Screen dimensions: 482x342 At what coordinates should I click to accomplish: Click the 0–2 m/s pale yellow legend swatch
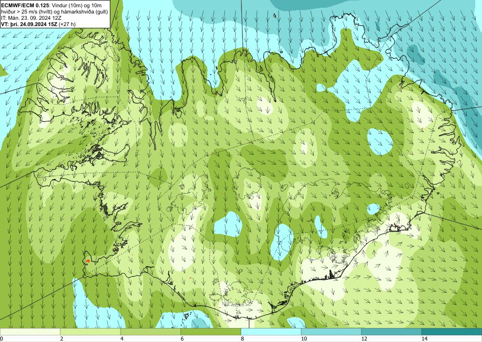point(30,332)
